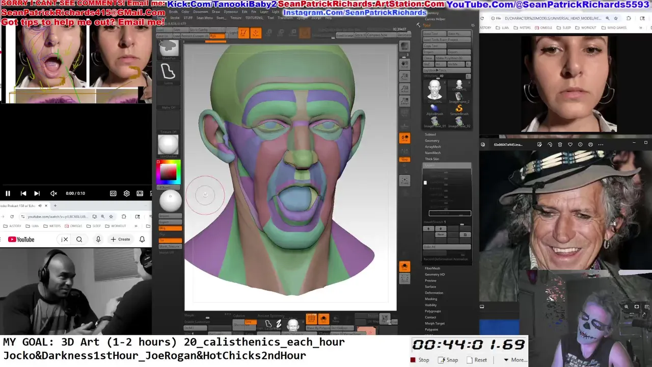This screenshot has height=367, width=652.
Task: Skip to next video in player
Action: coord(37,193)
